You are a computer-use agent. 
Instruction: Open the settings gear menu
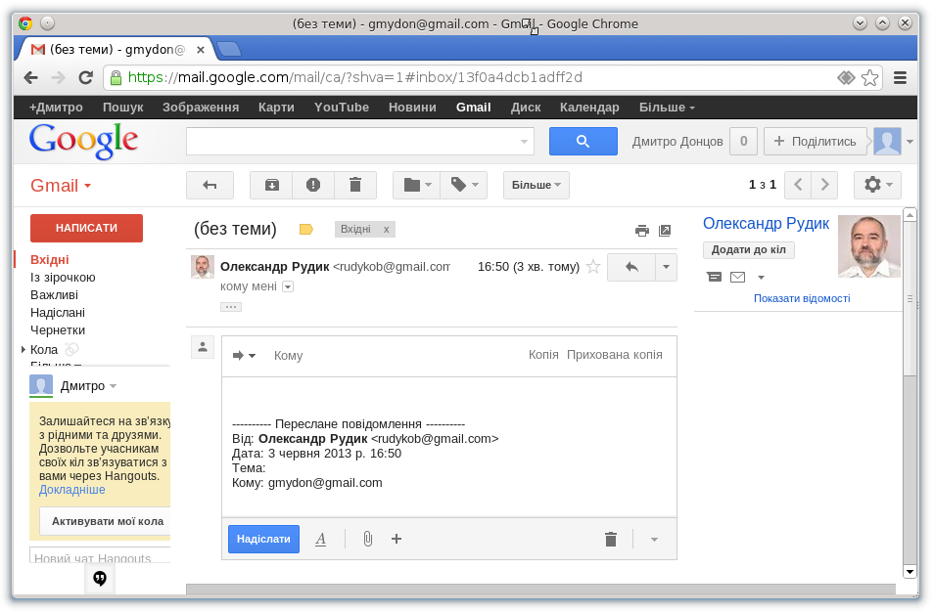(x=877, y=186)
